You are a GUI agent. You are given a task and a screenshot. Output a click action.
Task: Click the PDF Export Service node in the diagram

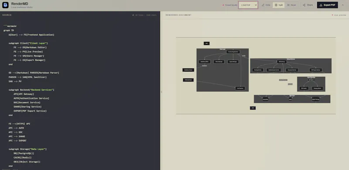(x=316, y=70)
